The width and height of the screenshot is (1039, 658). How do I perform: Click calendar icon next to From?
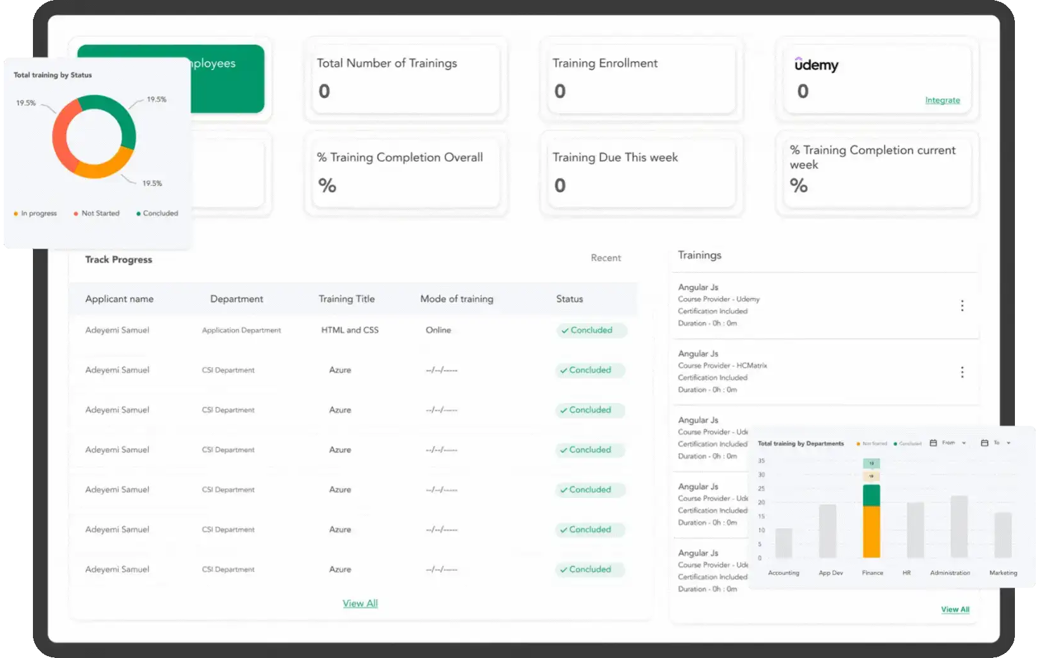coord(933,443)
